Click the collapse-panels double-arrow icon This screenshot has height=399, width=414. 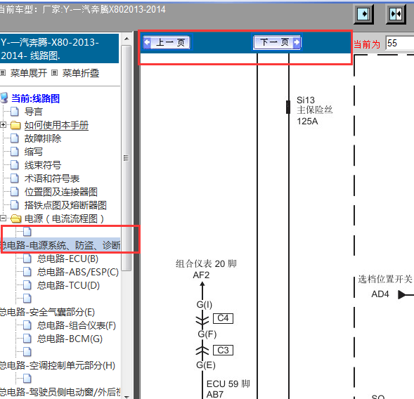point(396,14)
